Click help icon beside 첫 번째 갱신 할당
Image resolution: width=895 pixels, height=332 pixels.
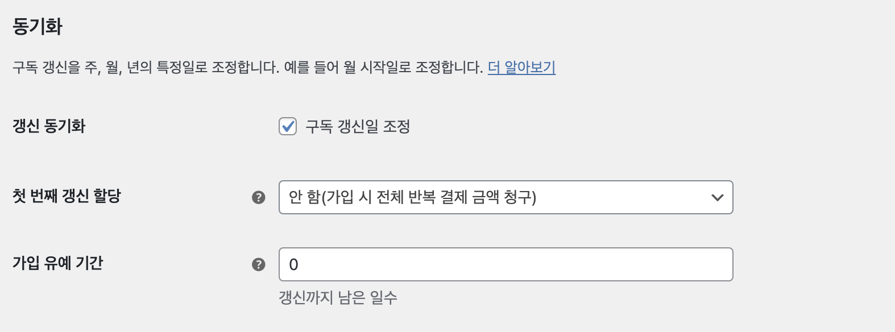coord(259,197)
